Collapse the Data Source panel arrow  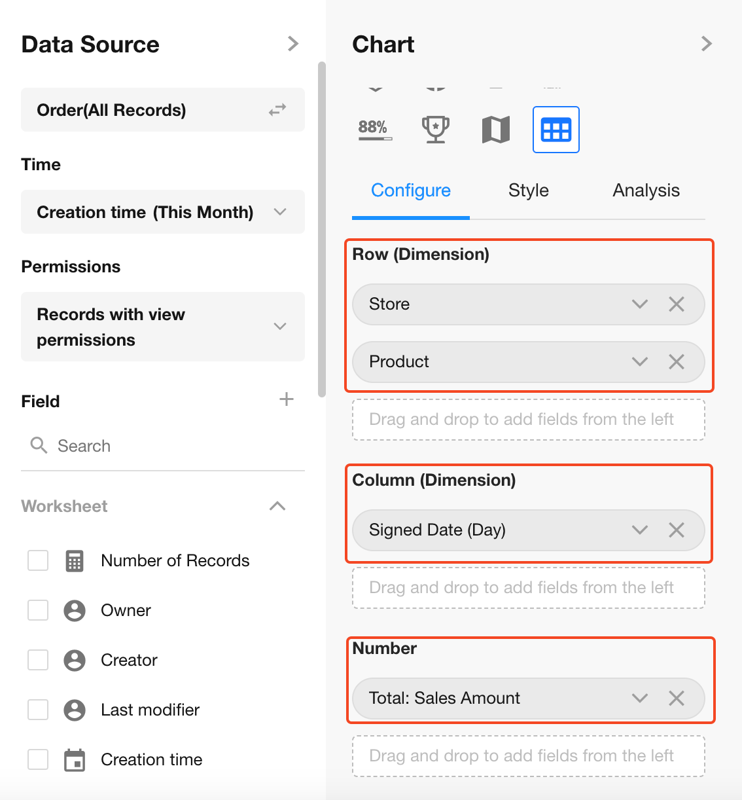(x=293, y=44)
